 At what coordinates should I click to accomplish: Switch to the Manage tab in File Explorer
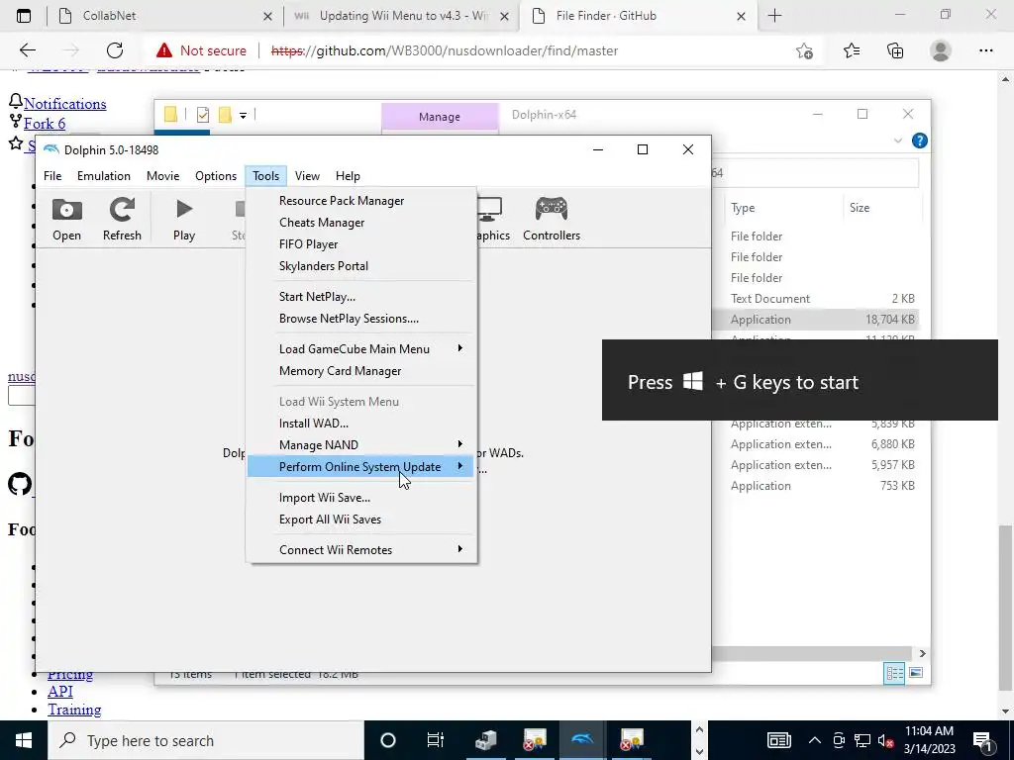click(x=440, y=117)
